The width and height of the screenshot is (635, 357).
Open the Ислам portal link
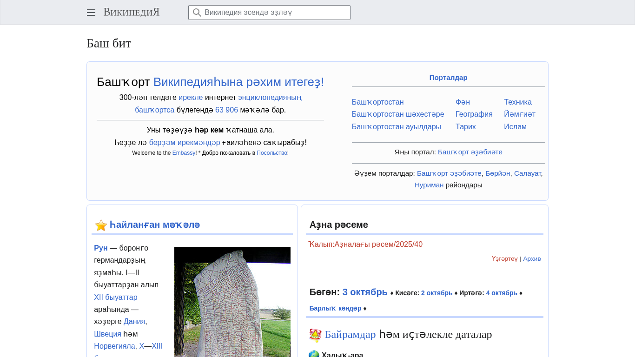click(x=515, y=126)
